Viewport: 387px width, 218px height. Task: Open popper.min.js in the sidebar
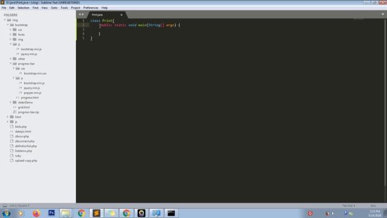(x=33, y=93)
